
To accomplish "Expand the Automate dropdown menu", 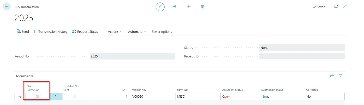I will pos(137,32).
